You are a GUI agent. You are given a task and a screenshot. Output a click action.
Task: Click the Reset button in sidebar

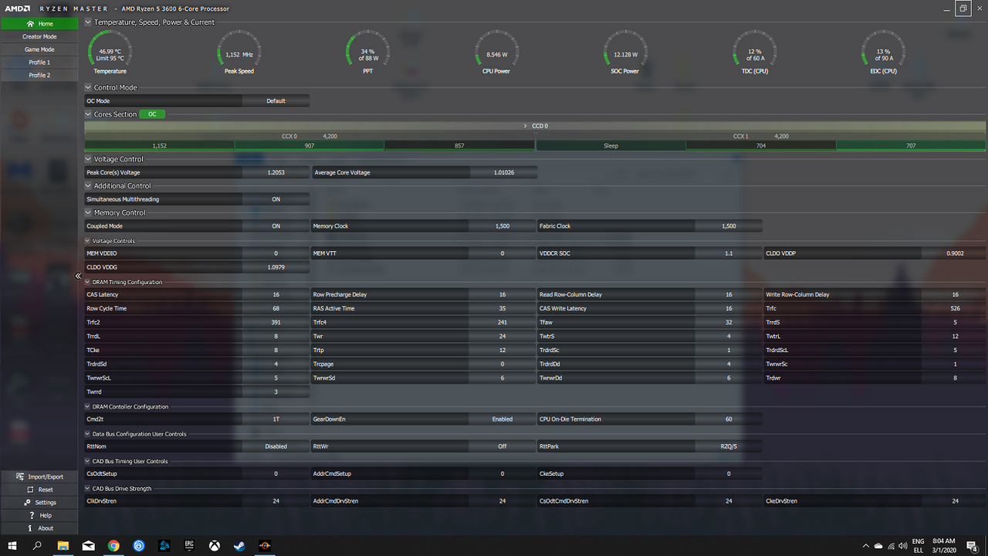[x=39, y=490]
